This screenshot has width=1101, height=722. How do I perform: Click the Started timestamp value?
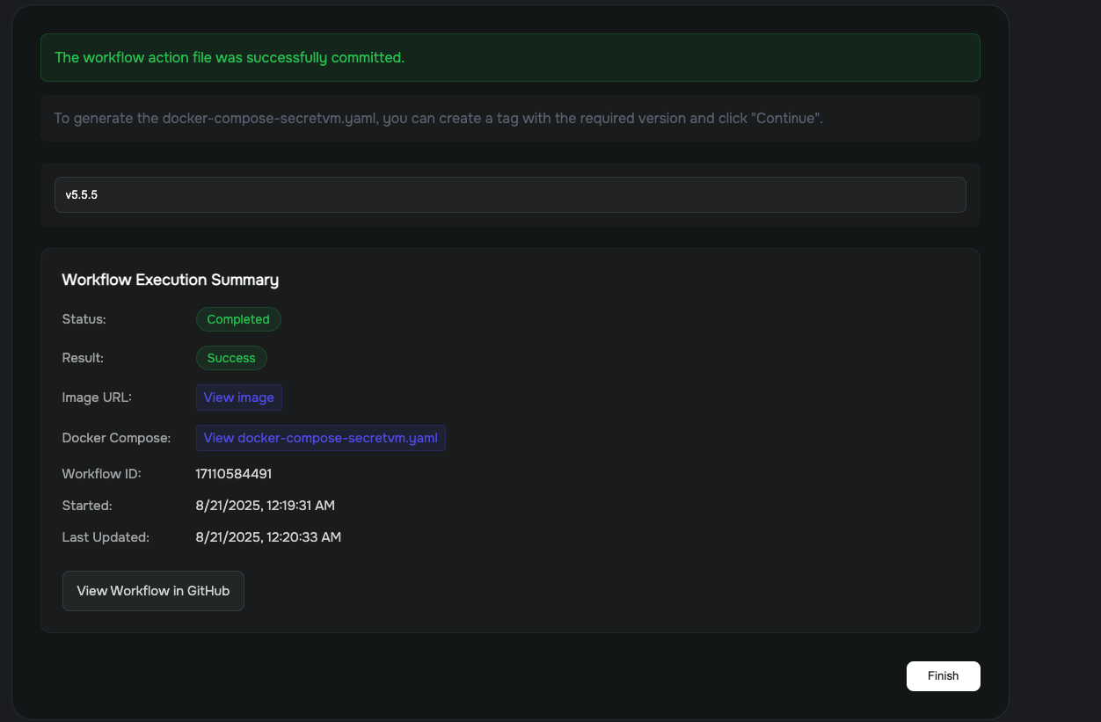265,506
